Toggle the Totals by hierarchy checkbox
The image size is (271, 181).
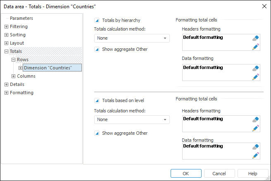point(97,20)
